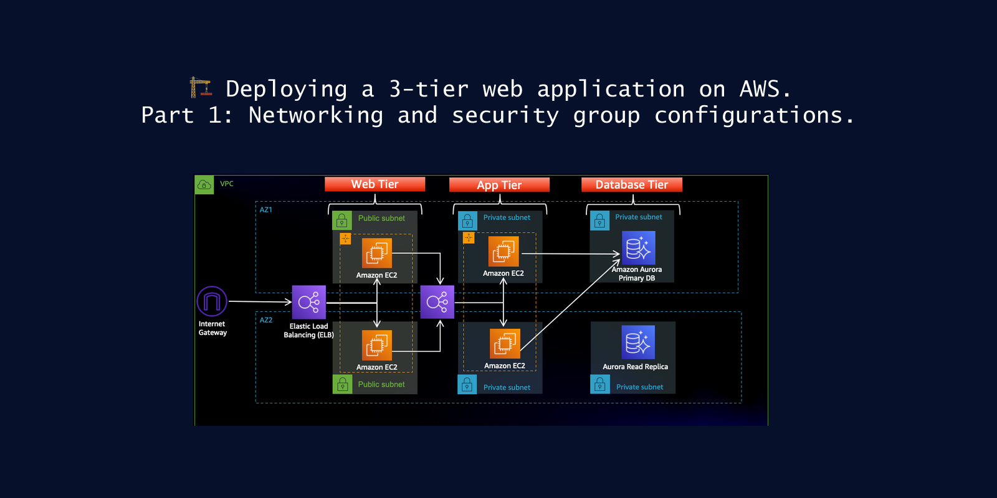This screenshot has height=498, width=997.
Task: Click the Amazon Aurora Primary DB icon
Action: coord(639,248)
